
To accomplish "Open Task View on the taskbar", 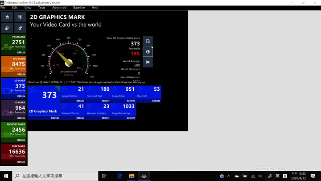I will point(104,176).
